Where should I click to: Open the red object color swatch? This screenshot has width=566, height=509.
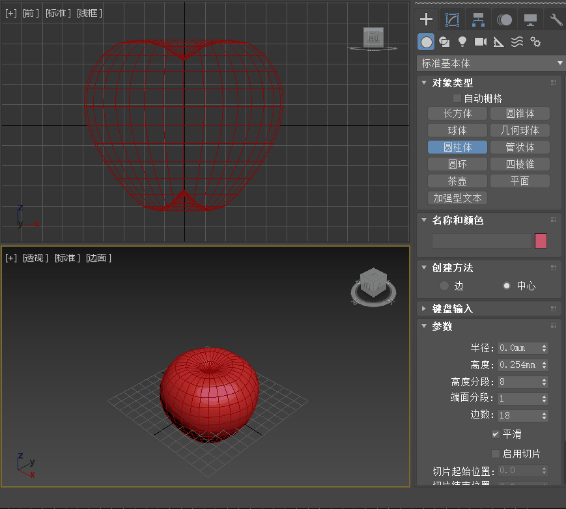541,241
